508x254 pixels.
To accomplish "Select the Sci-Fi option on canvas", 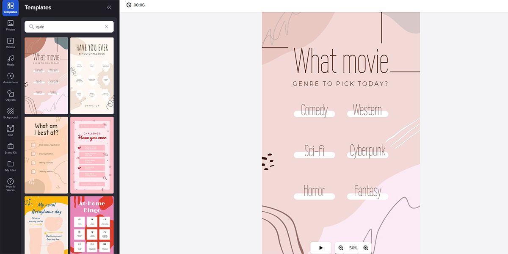I will (314, 151).
